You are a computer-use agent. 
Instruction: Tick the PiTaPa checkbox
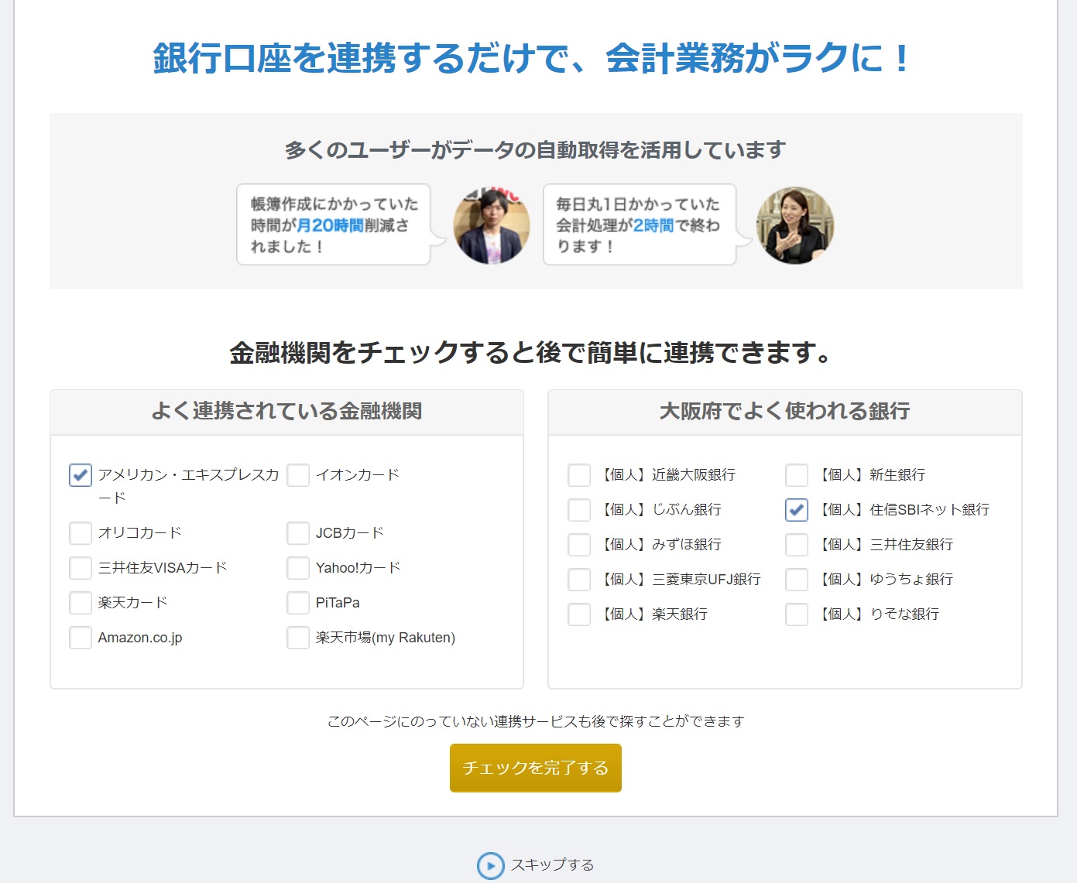tap(298, 603)
